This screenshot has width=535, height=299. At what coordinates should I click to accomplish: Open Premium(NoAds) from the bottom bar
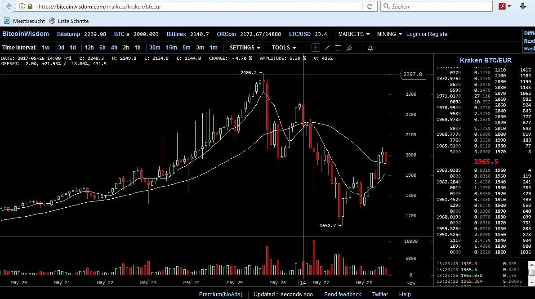point(221,294)
